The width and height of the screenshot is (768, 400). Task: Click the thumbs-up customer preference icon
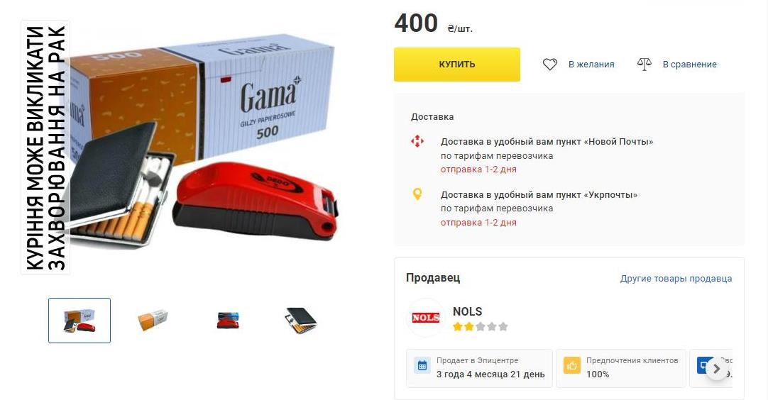(571, 366)
